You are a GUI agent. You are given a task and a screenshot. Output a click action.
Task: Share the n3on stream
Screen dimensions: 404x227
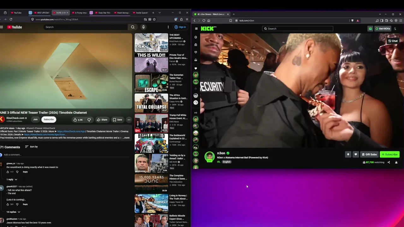389,162
